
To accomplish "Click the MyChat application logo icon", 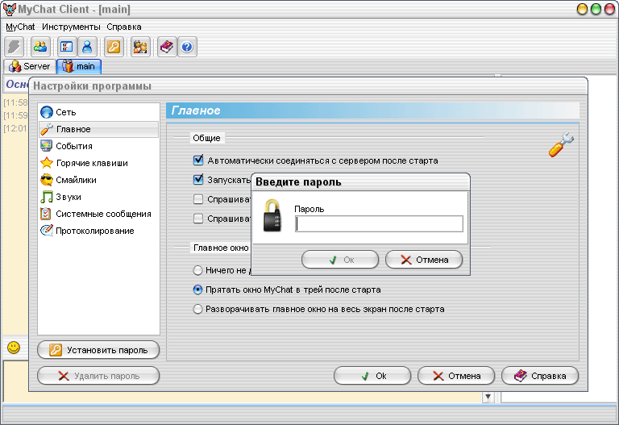I will pyautogui.click(x=10, y=9).
